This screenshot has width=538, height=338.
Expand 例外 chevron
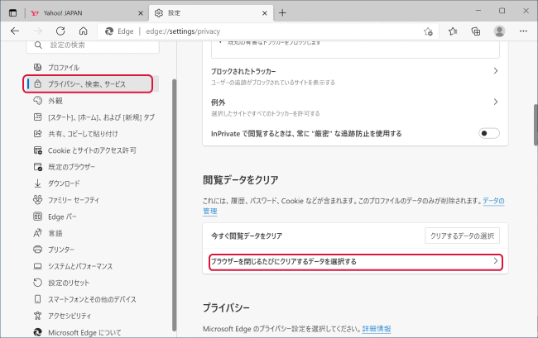pyautogui.click(x=496, y=102)
